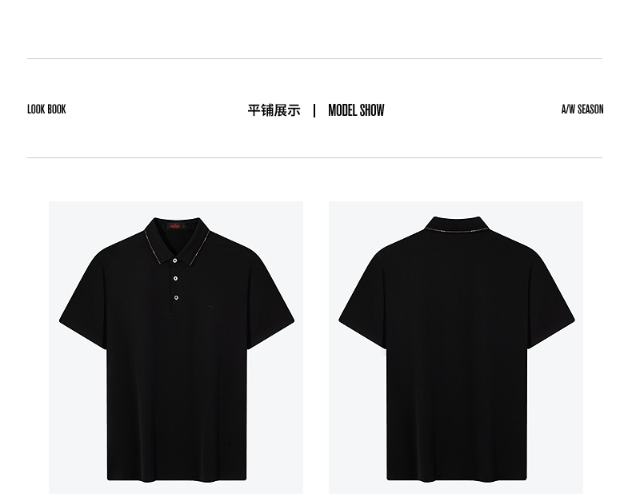
Task: Click the small embroidered chest logo
Action: (x=212, y=308)
